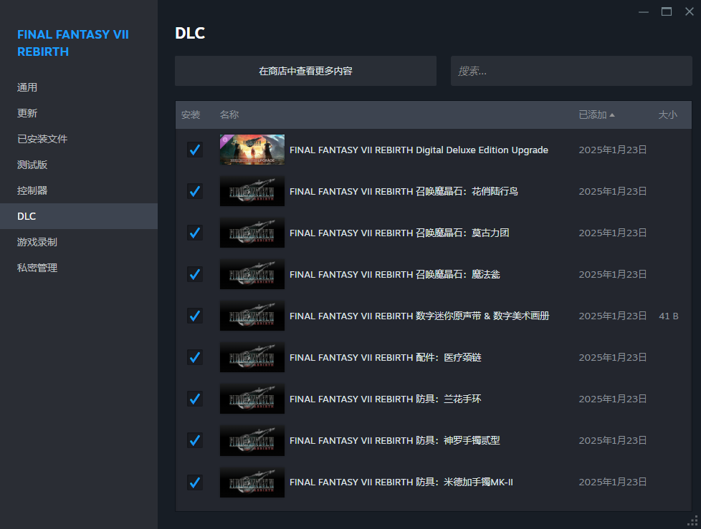Click the Digital Deluxe Edition Upgrade cover thumbnail
Viewport: 701px width, 529px height.
(x=252, y=150)
